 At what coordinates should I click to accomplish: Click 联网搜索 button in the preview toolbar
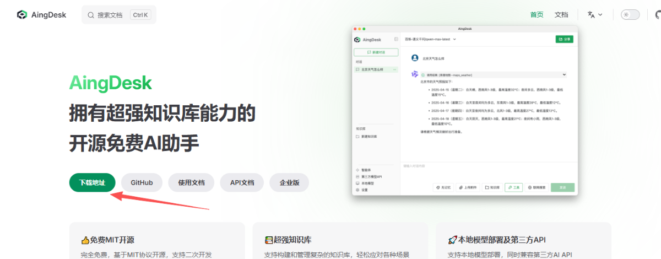pyautogui.click(x=537, y=187)
